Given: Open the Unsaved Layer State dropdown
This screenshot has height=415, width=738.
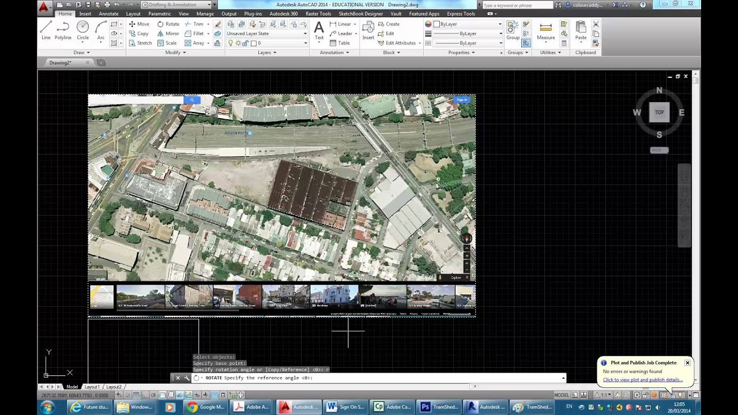Looking at the screenshot, I should 267,33.
